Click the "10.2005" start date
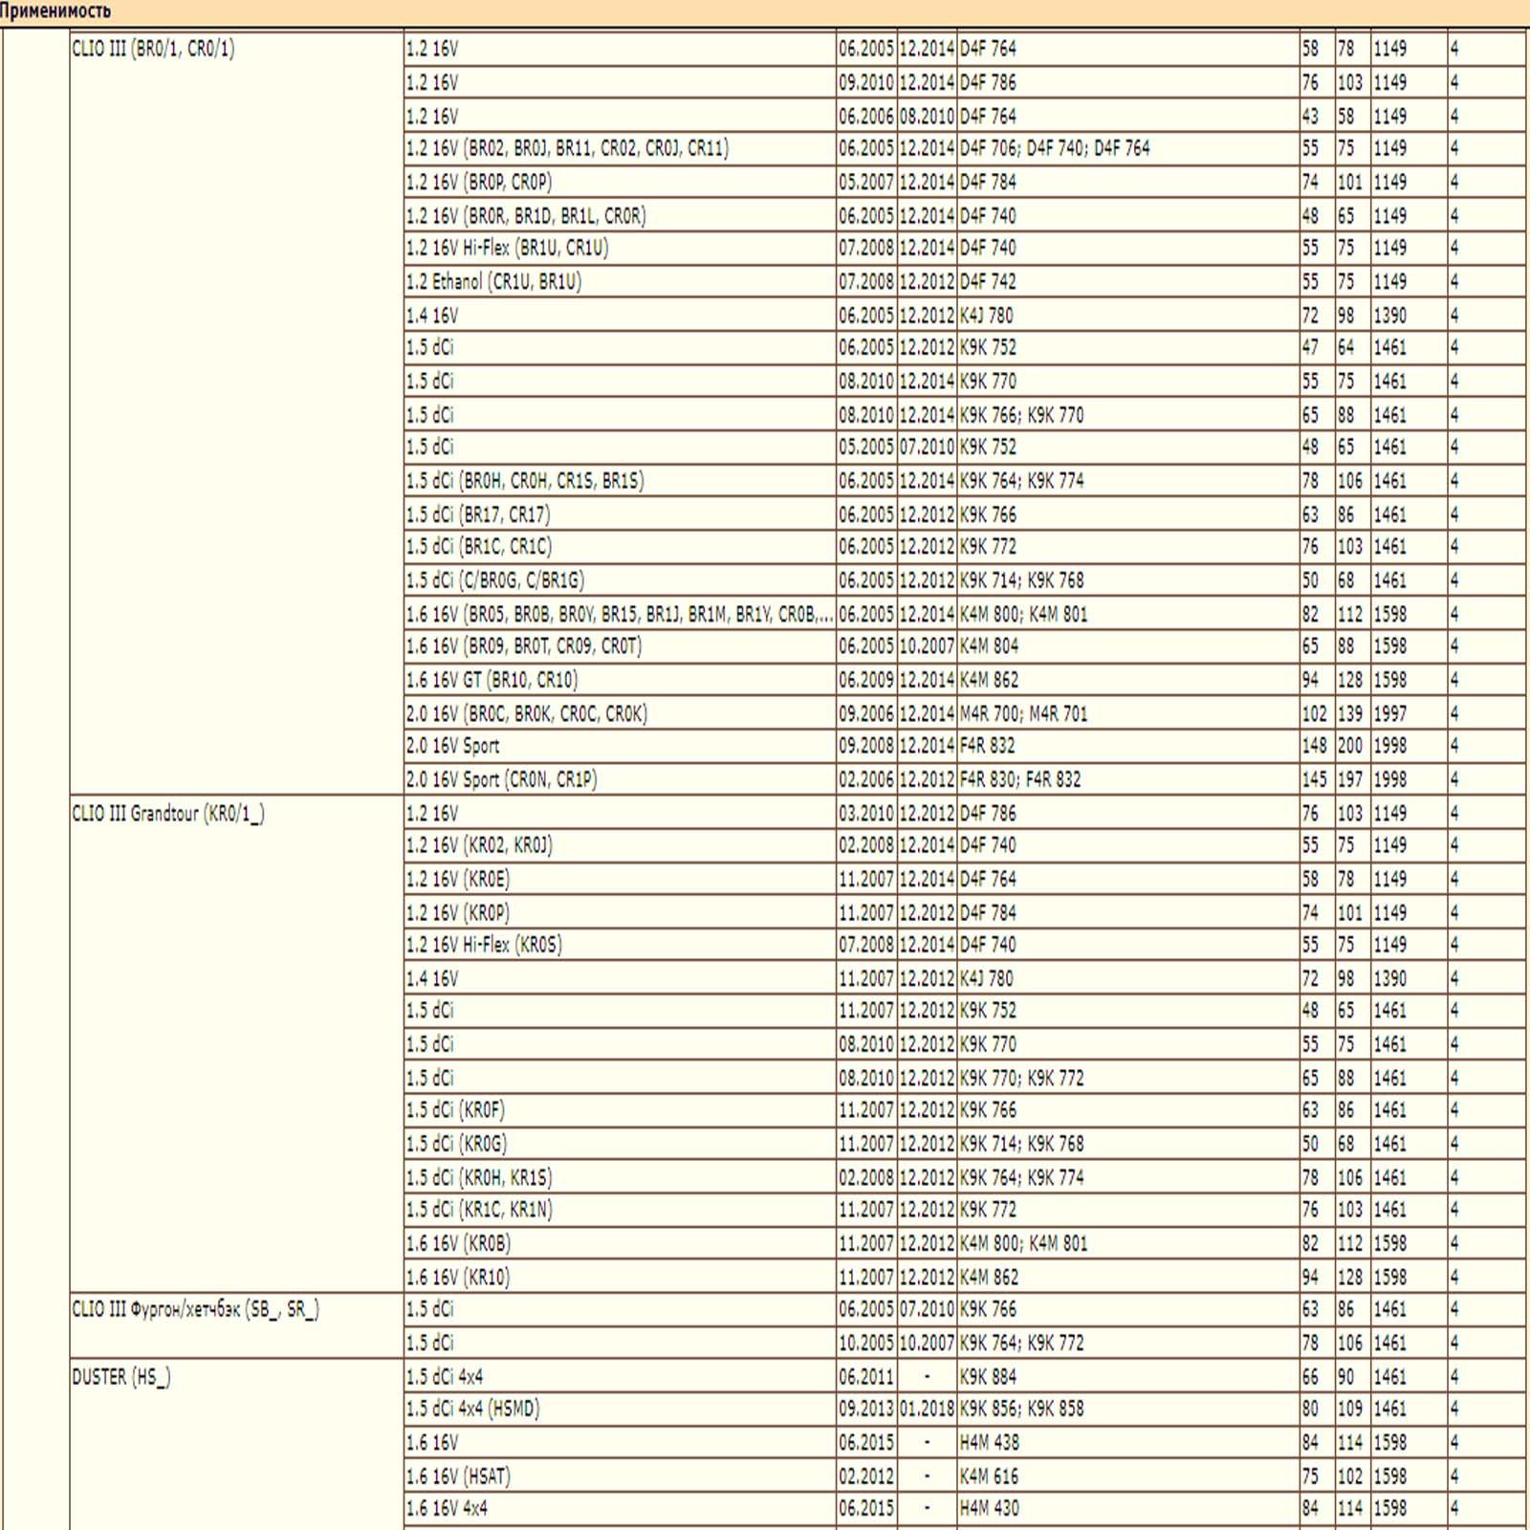Image resolution: width=1530 pixels, height=1530 pixels. click(x=866, y=1343)
